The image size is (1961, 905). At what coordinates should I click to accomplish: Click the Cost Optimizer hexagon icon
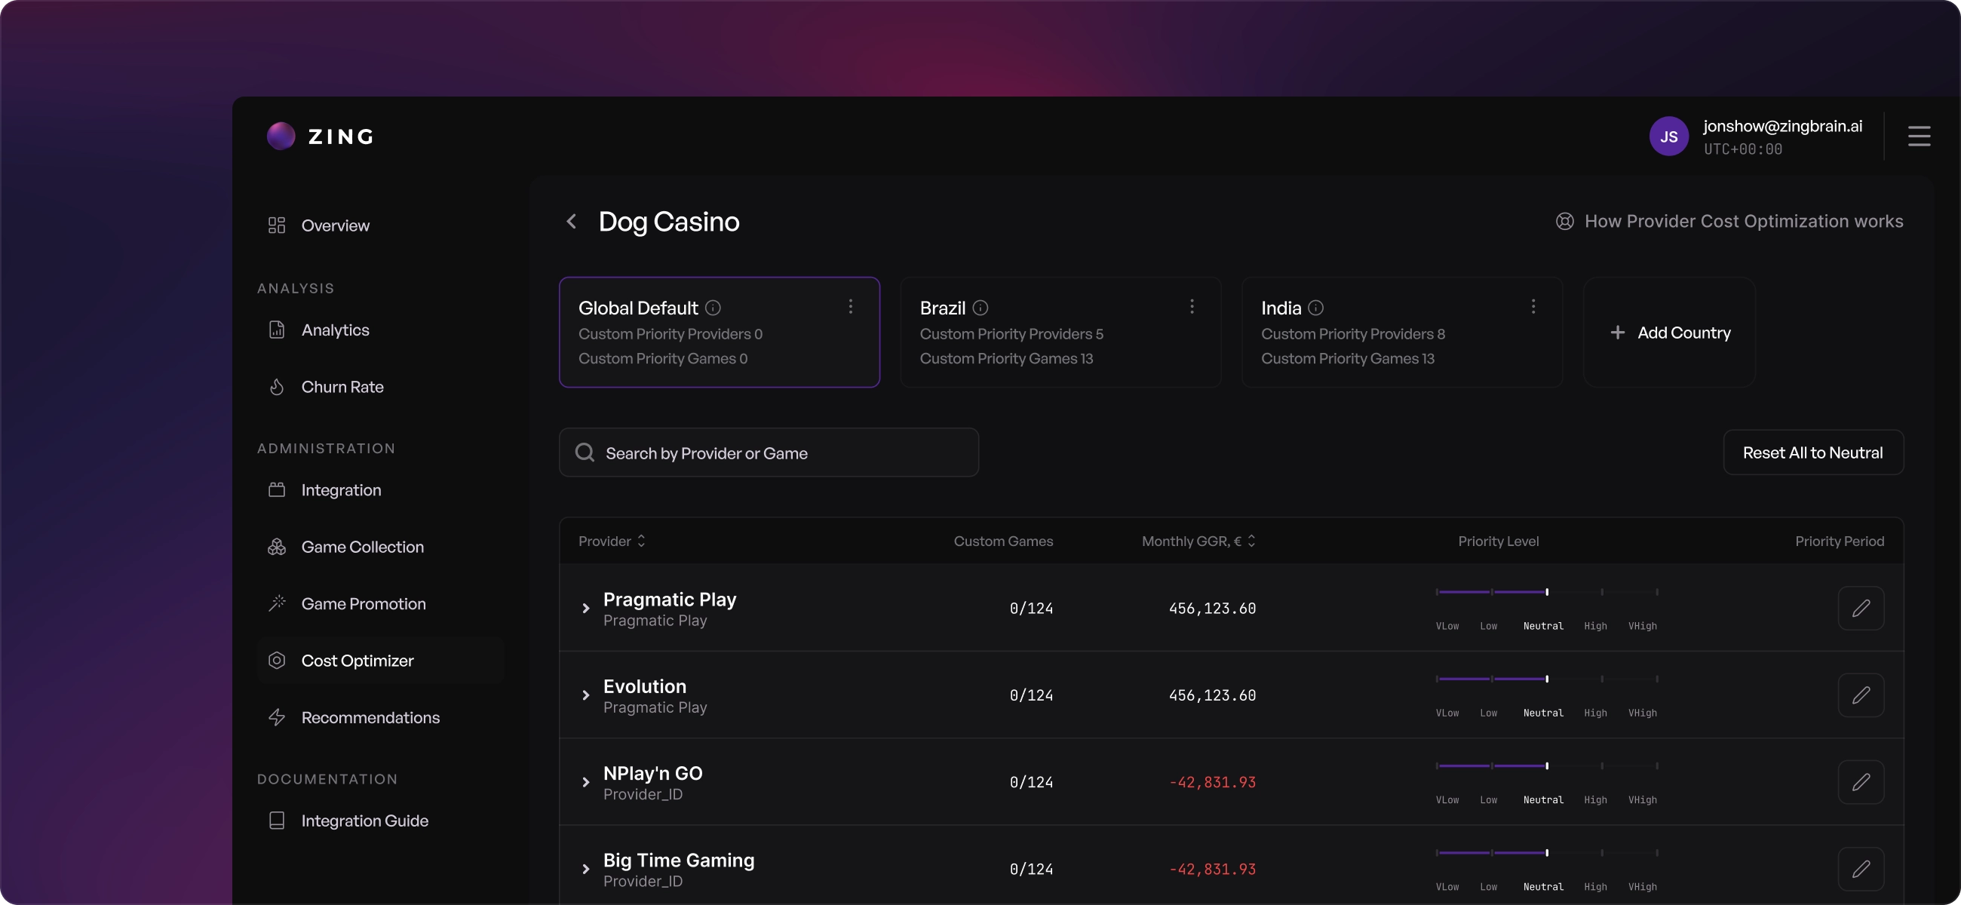pos(276,660)
